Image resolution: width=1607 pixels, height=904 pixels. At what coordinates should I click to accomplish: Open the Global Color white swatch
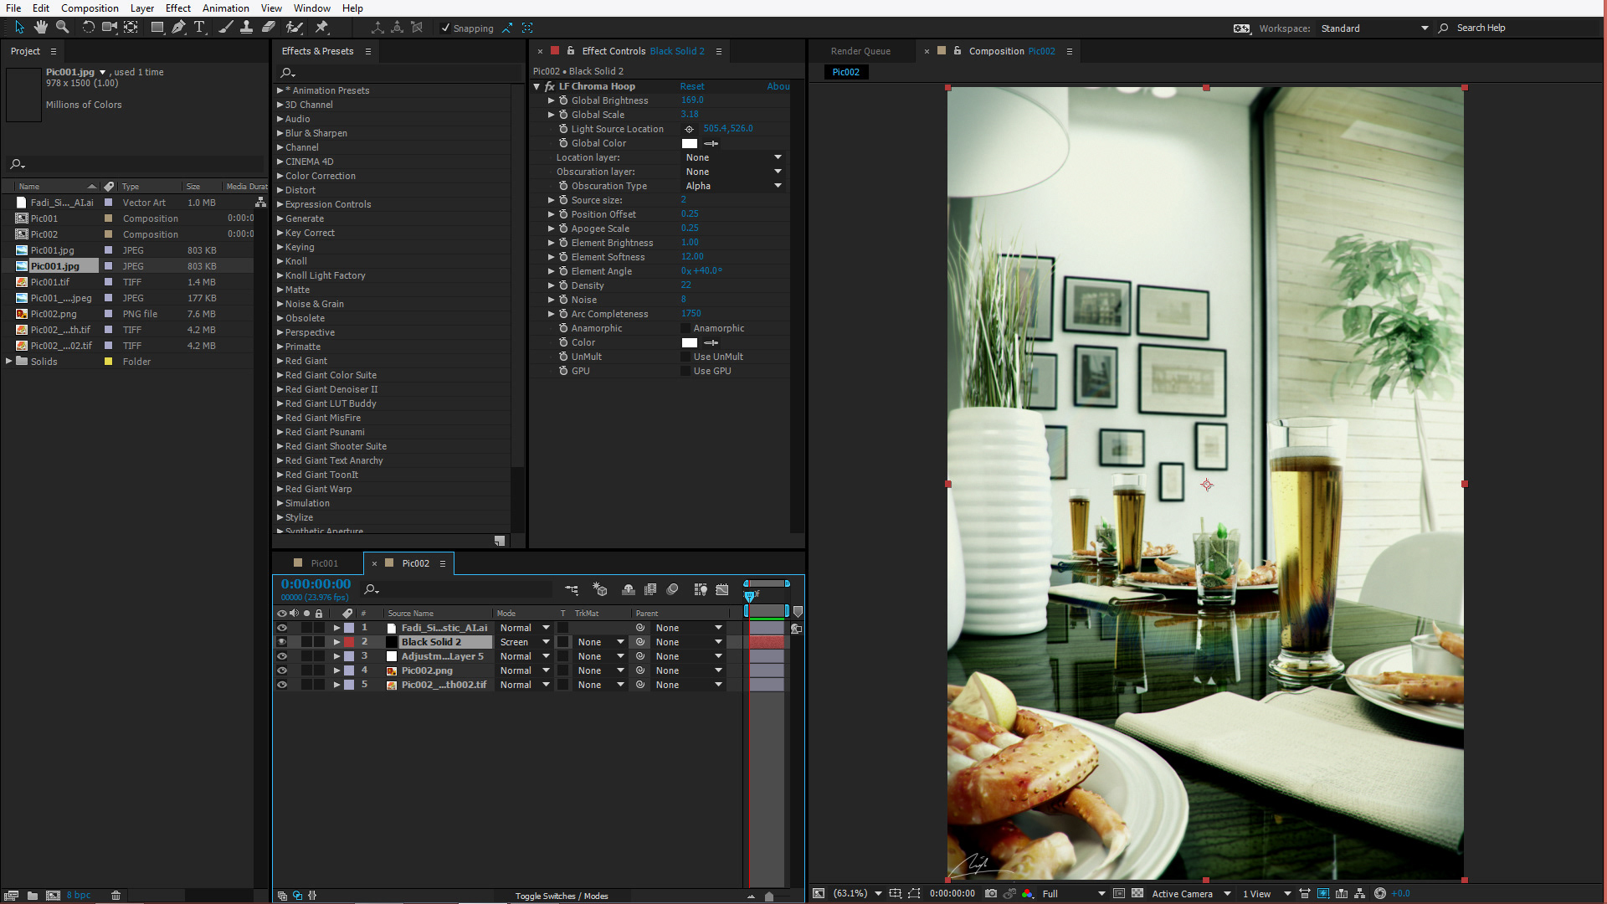689,143
